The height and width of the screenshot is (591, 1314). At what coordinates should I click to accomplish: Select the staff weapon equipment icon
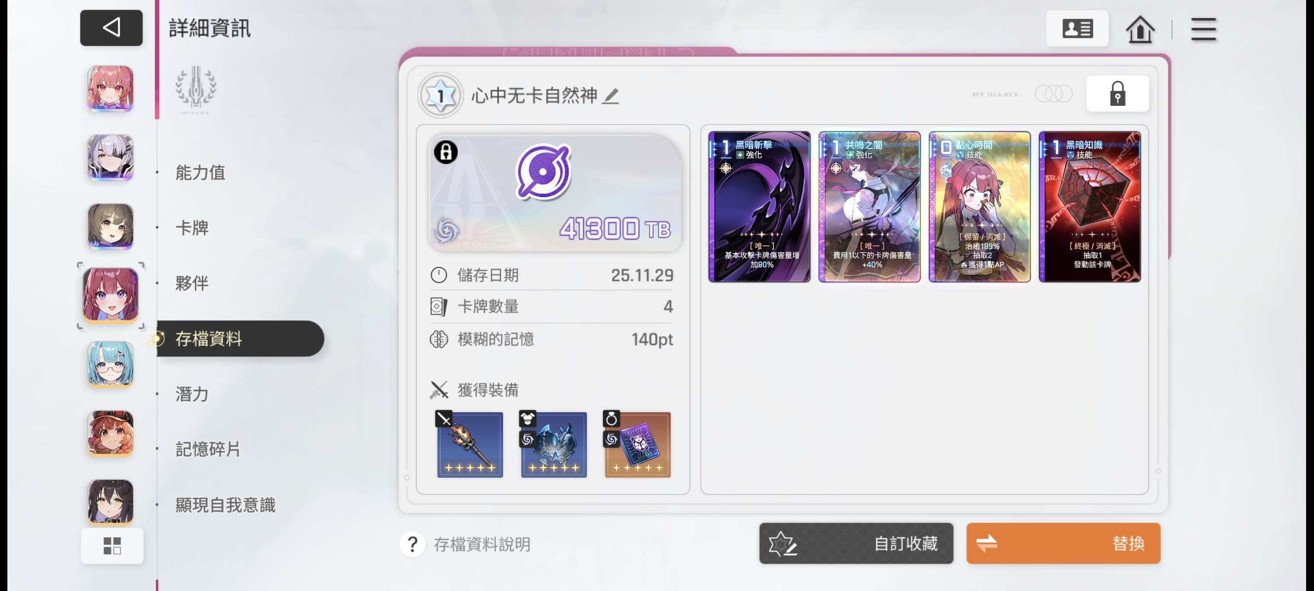click(x=469, y=444)
